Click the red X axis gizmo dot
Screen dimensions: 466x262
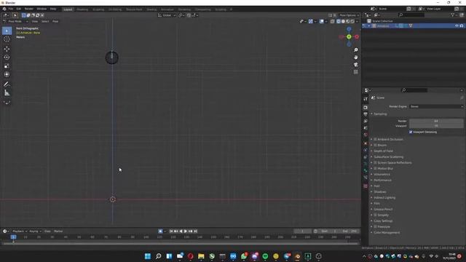357,37
